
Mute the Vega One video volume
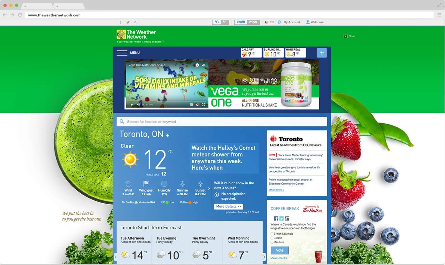coord(138,104)
